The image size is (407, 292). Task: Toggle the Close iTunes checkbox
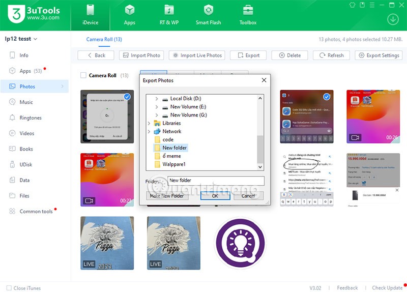[9, 288]
